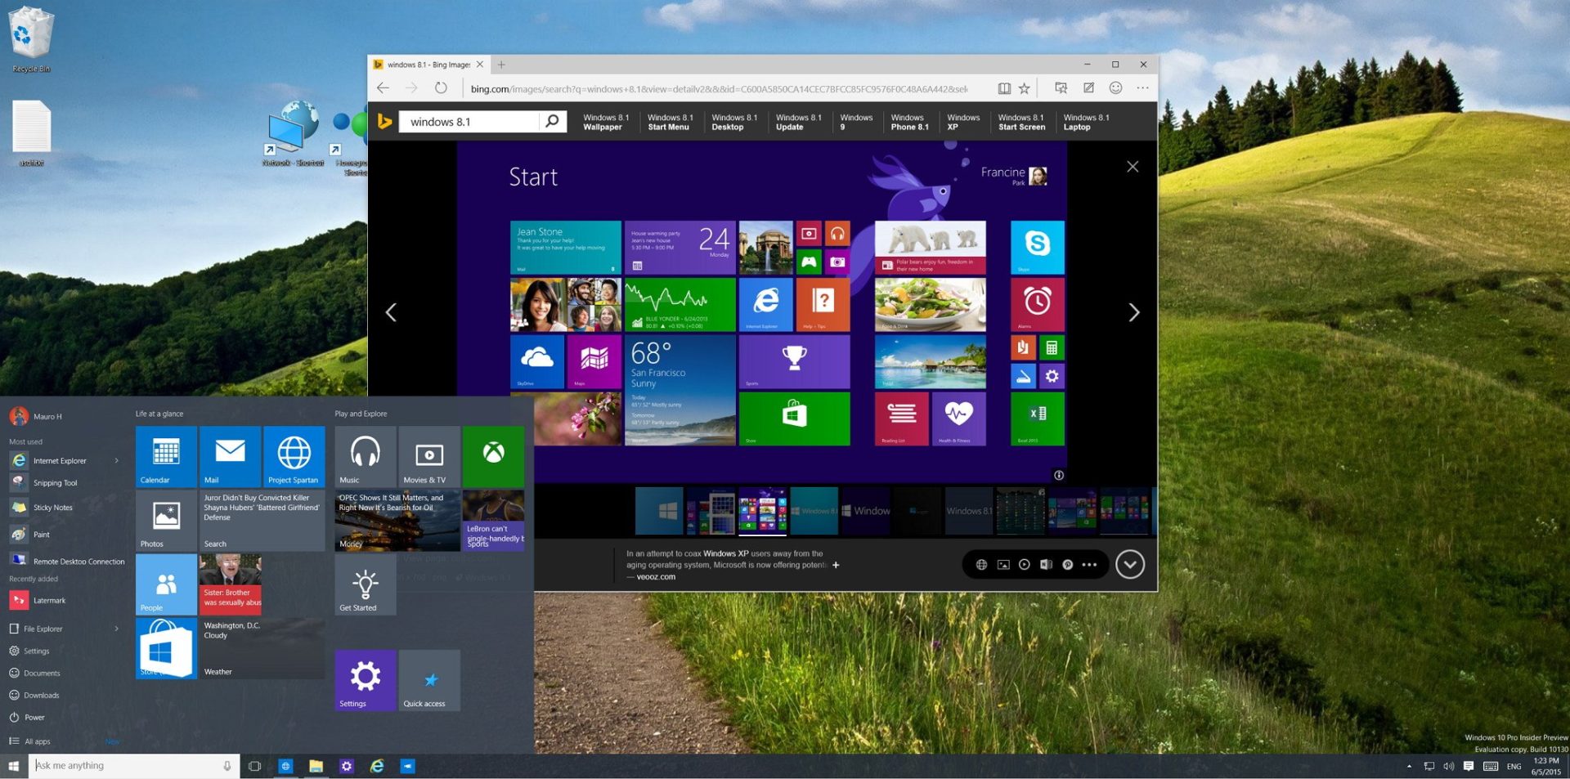Open related search 'Windows 8.1 Desktop'
Screen dimensions: 1570x779
734,122
